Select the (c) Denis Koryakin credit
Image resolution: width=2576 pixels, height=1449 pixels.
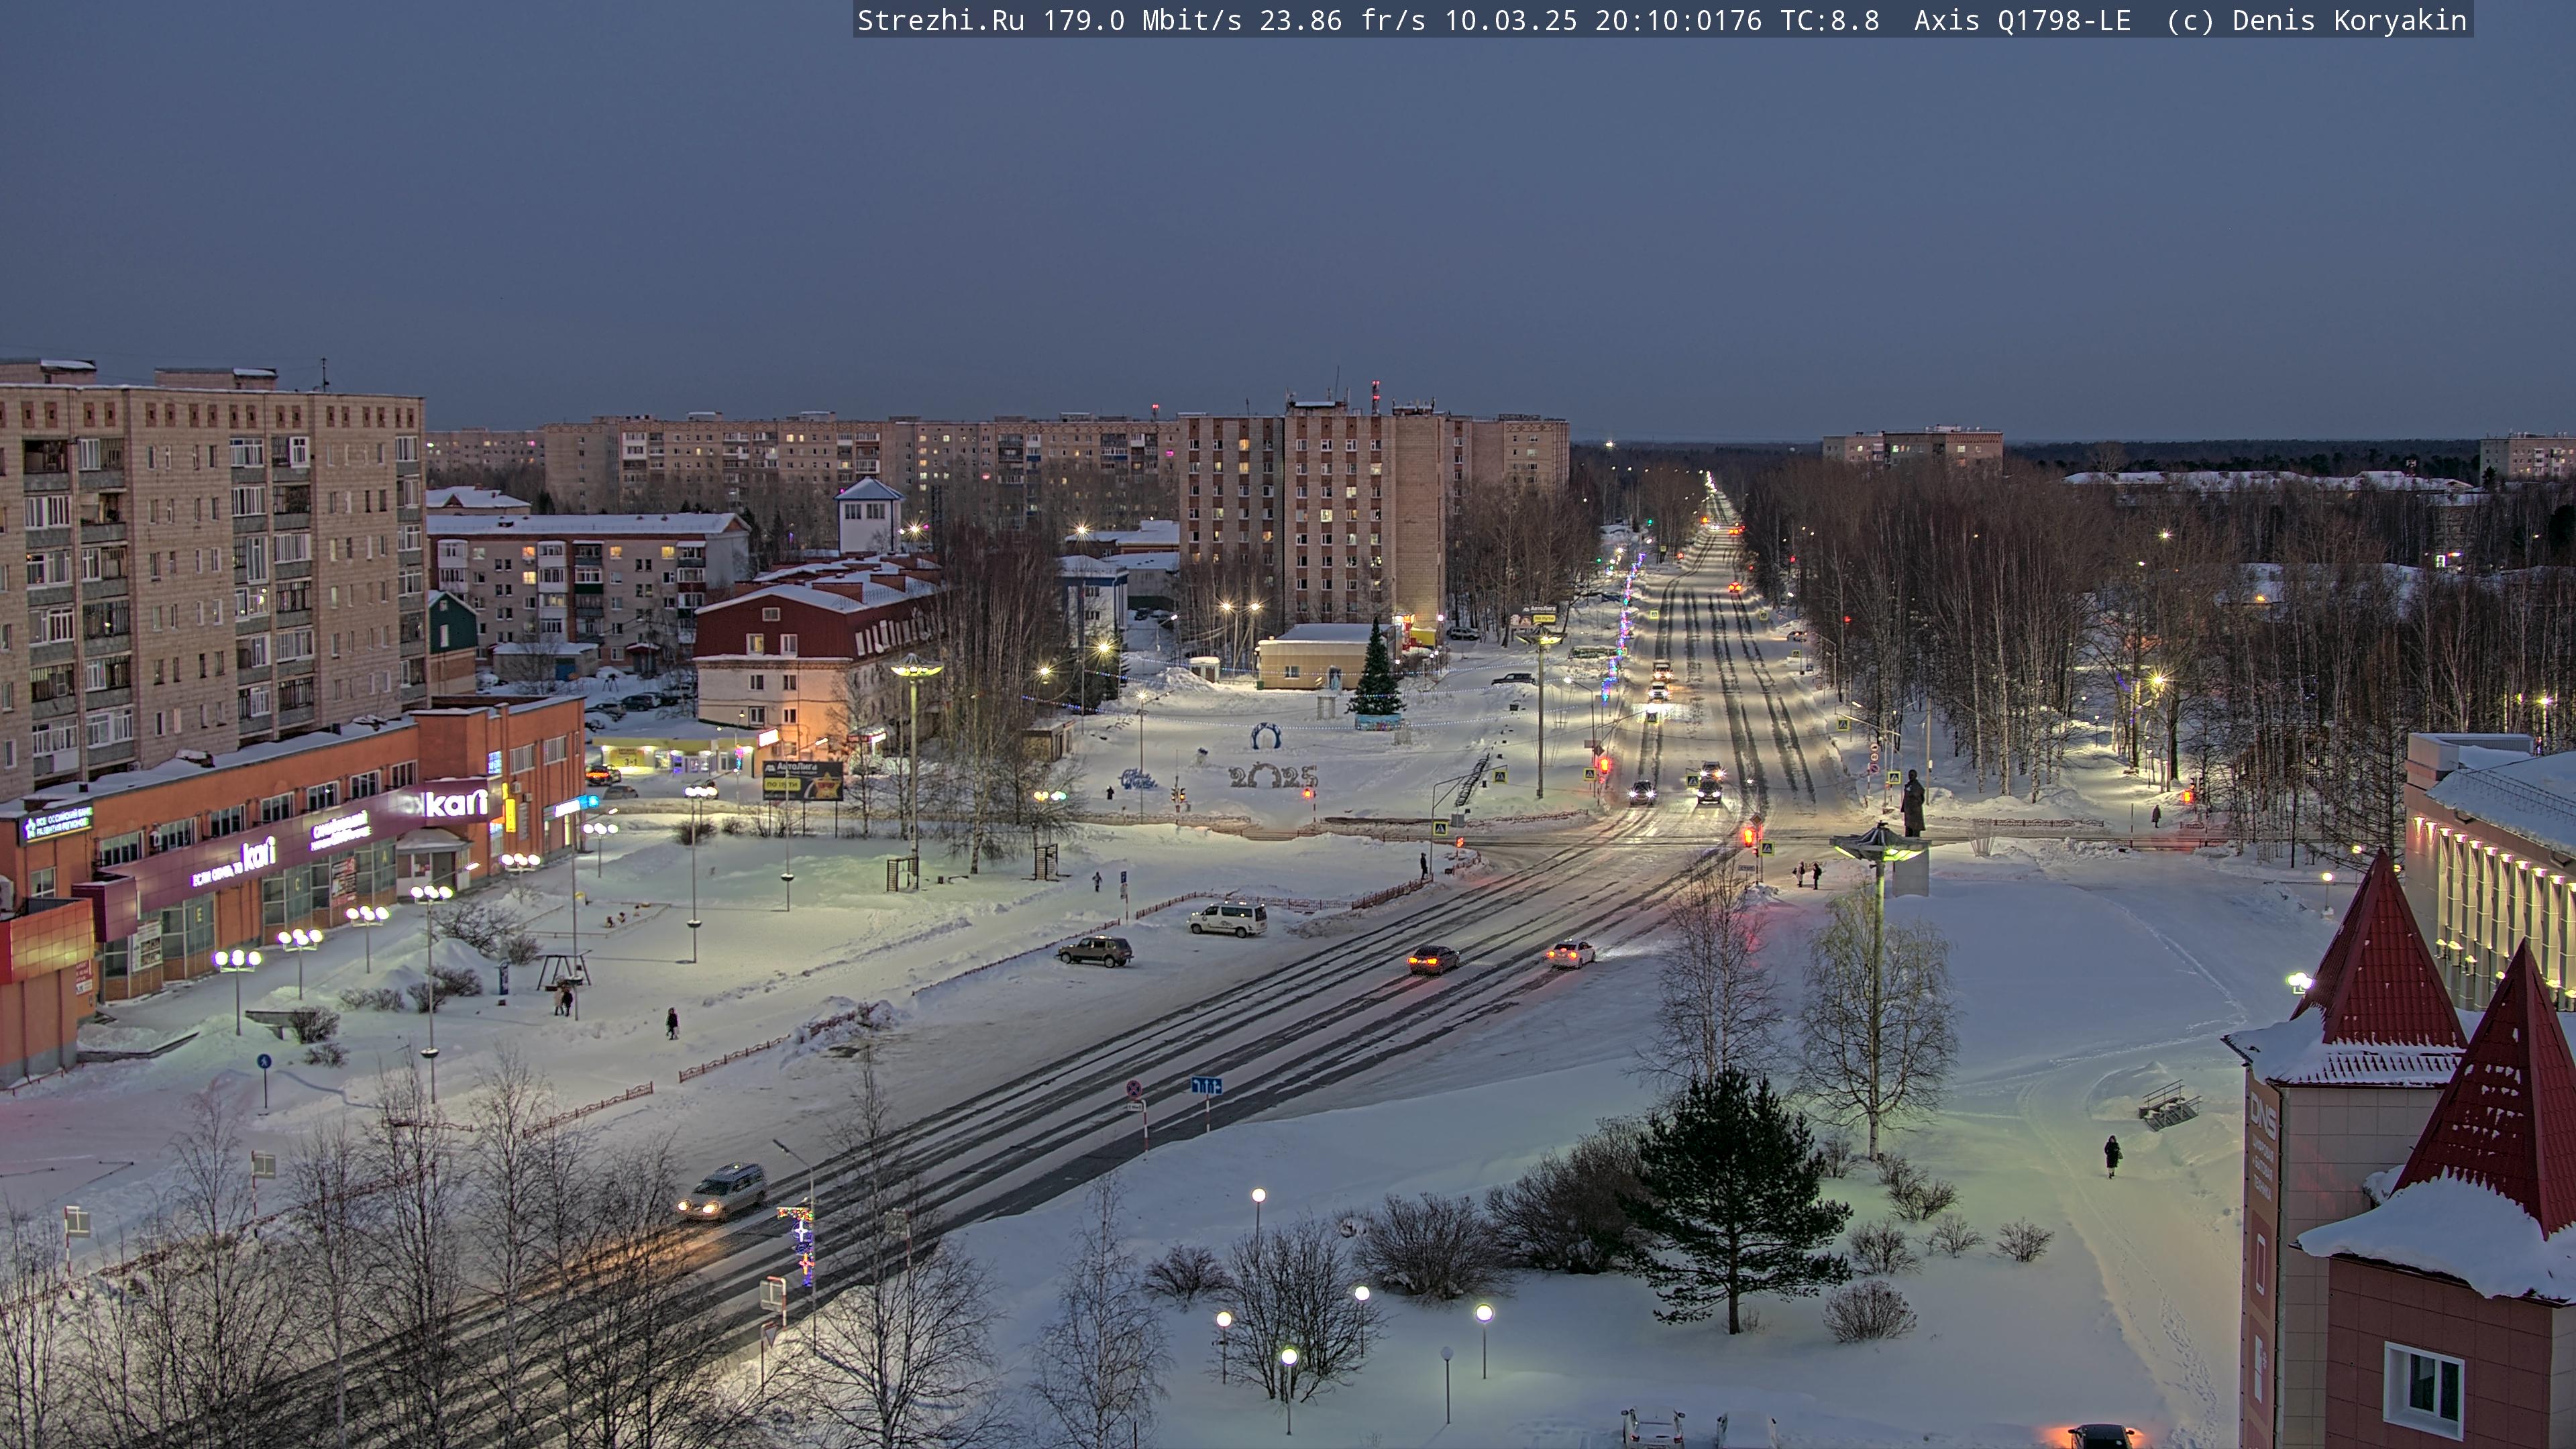(x=2317, y=20)
